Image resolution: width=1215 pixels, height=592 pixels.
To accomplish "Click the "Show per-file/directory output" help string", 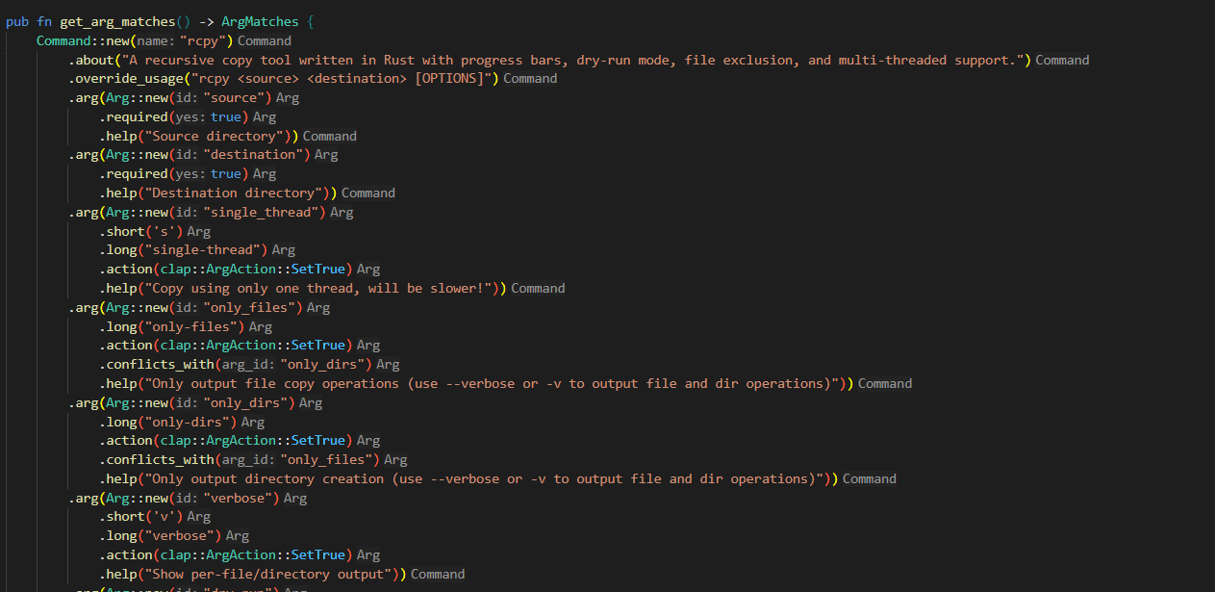I will (x=270, y=574).
